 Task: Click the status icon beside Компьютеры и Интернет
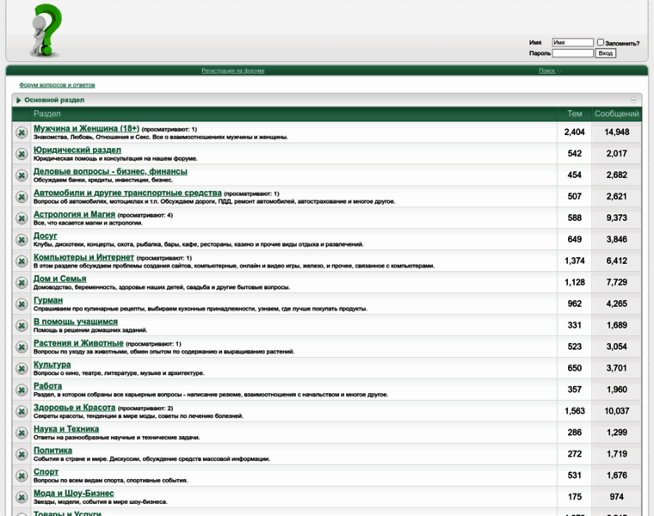click(x=22, y=261)
